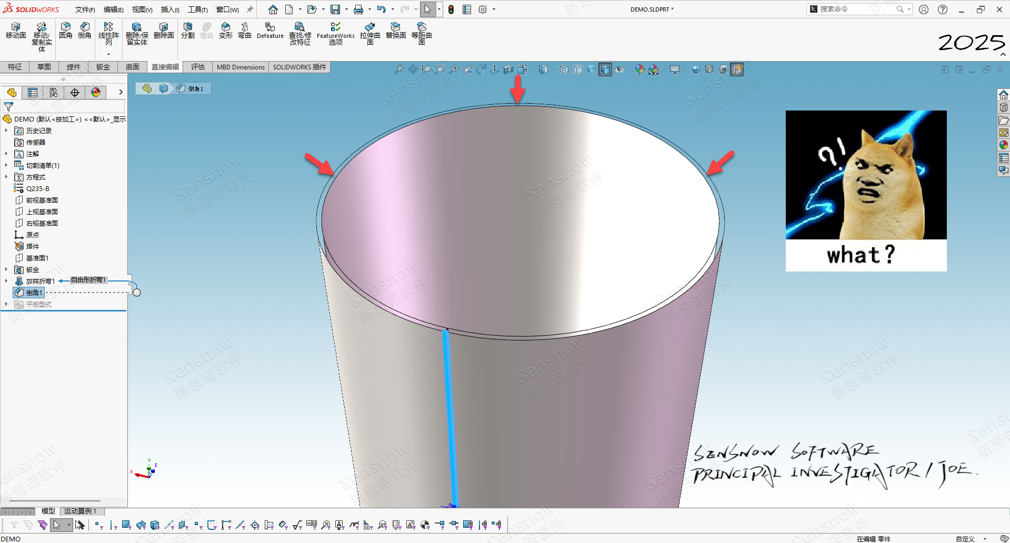The width and height of the screenshot is (1010, 543).
Task: Click the 圆角 (Fillet) tool
Action: [66, 31]
